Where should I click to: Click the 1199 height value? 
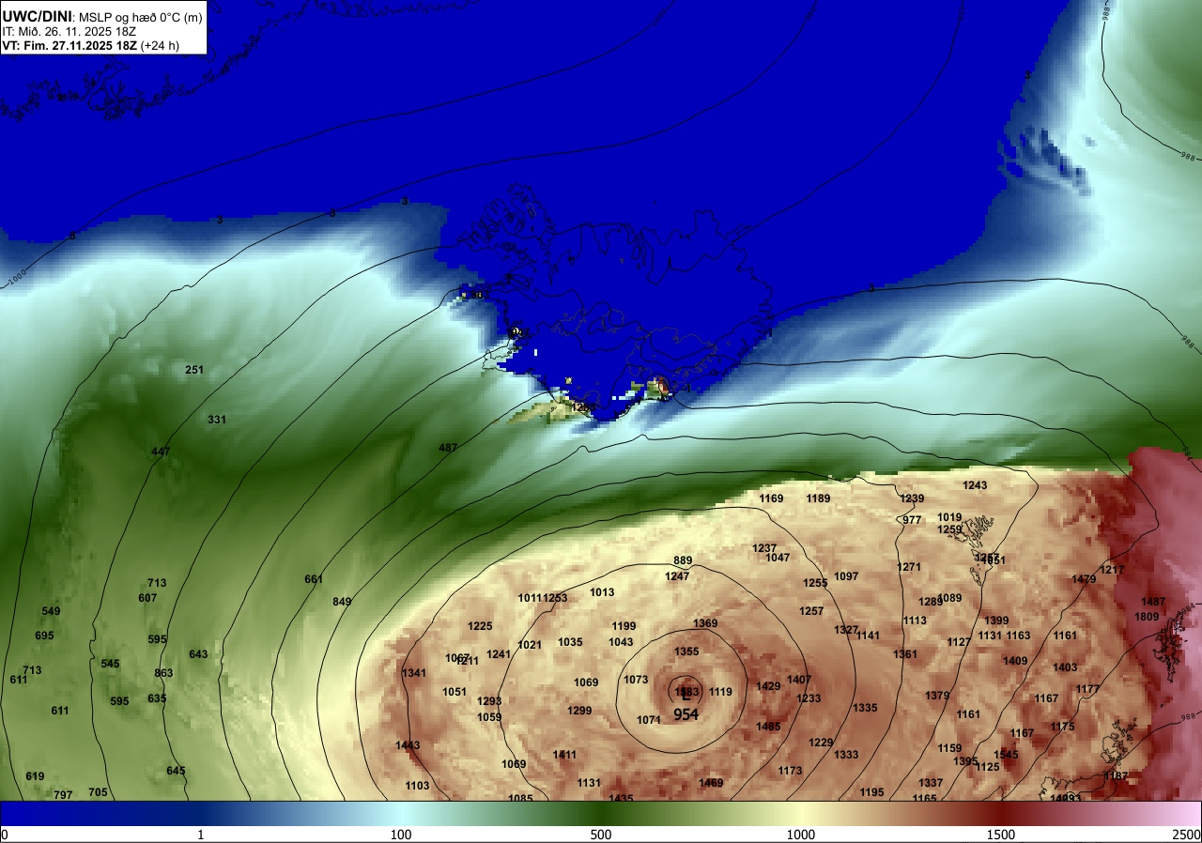(624, 626)
